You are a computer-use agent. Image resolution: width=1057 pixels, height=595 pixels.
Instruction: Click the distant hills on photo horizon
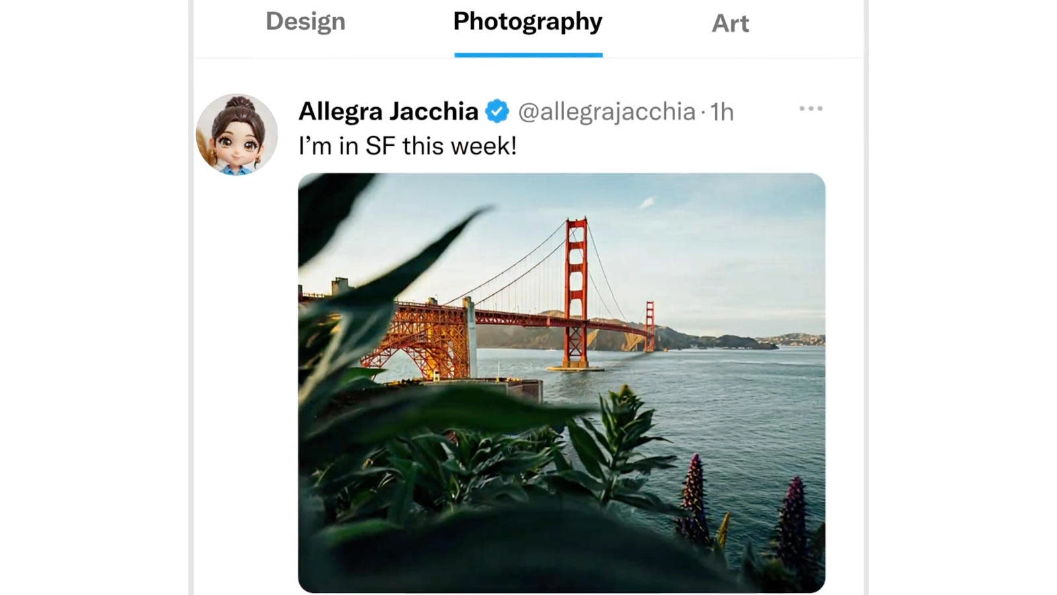tap(727, 340)
